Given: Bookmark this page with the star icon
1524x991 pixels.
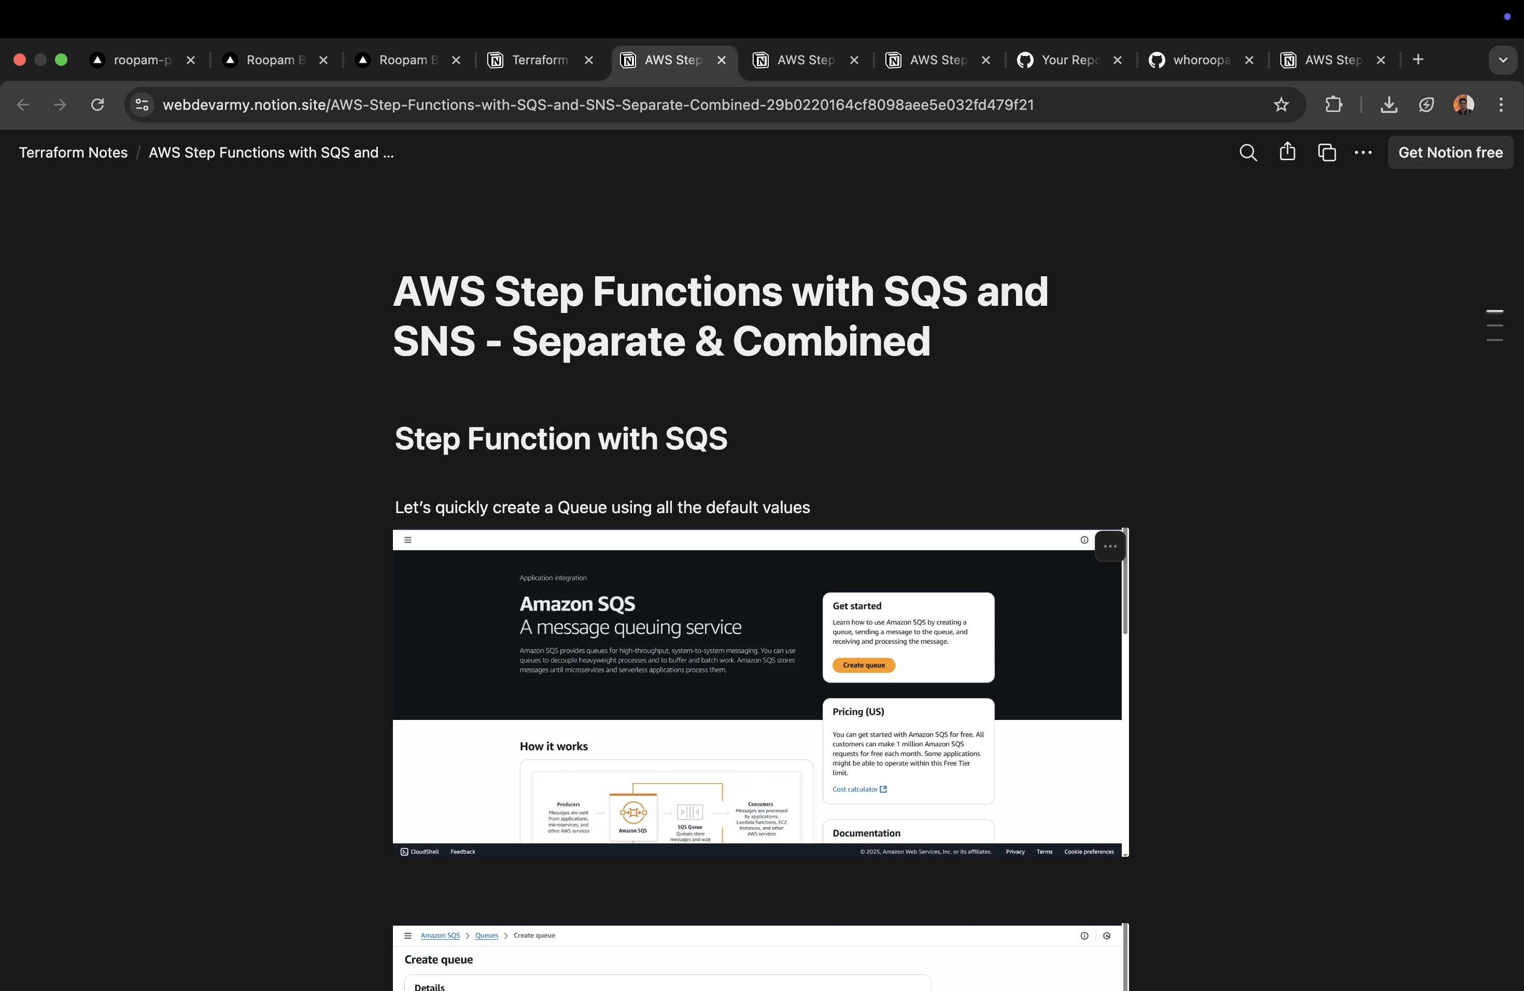Looking at the screenshot, I should click(1281, 104).
